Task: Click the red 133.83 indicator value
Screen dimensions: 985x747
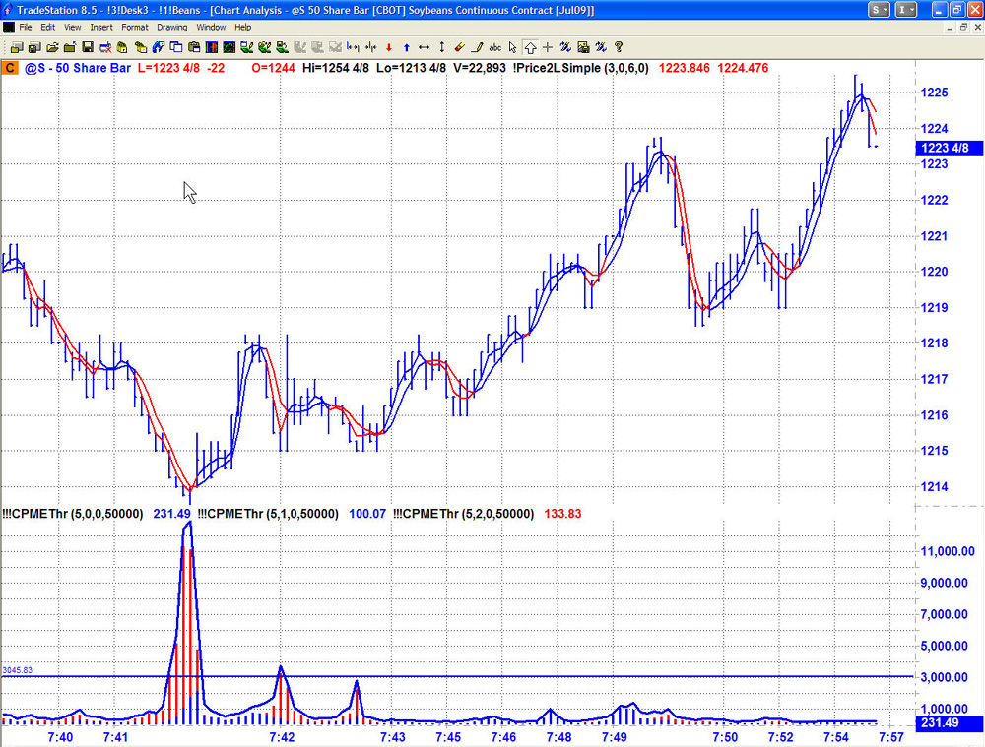Action: coord(562,514)
